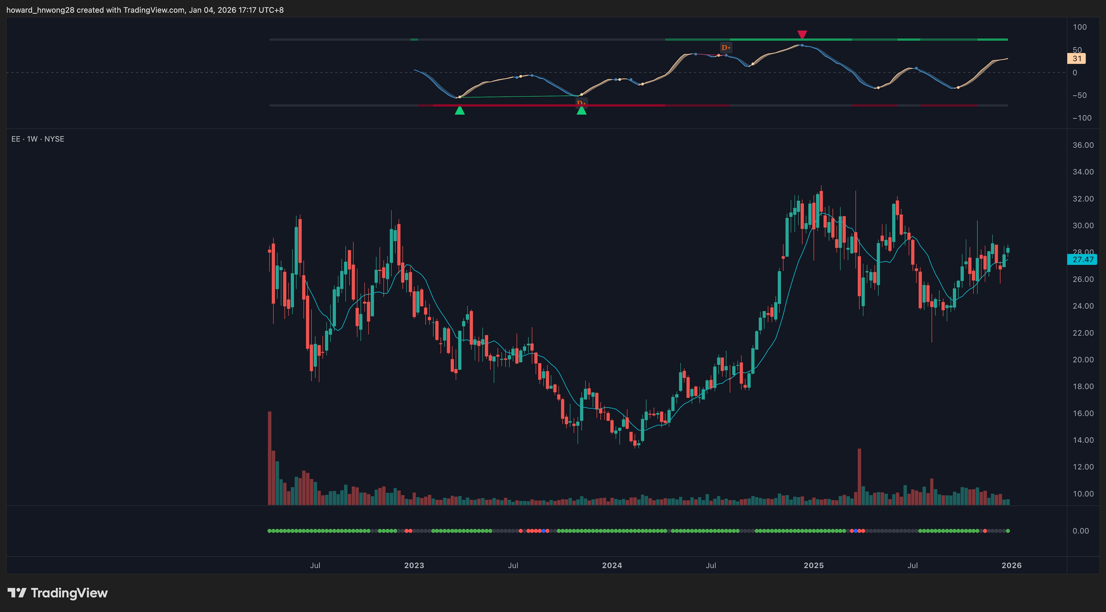The height and width of the screenshot is (612, 1106).
Task: Click the second green up-triangle marker near 2024
Action: (581, 111)
